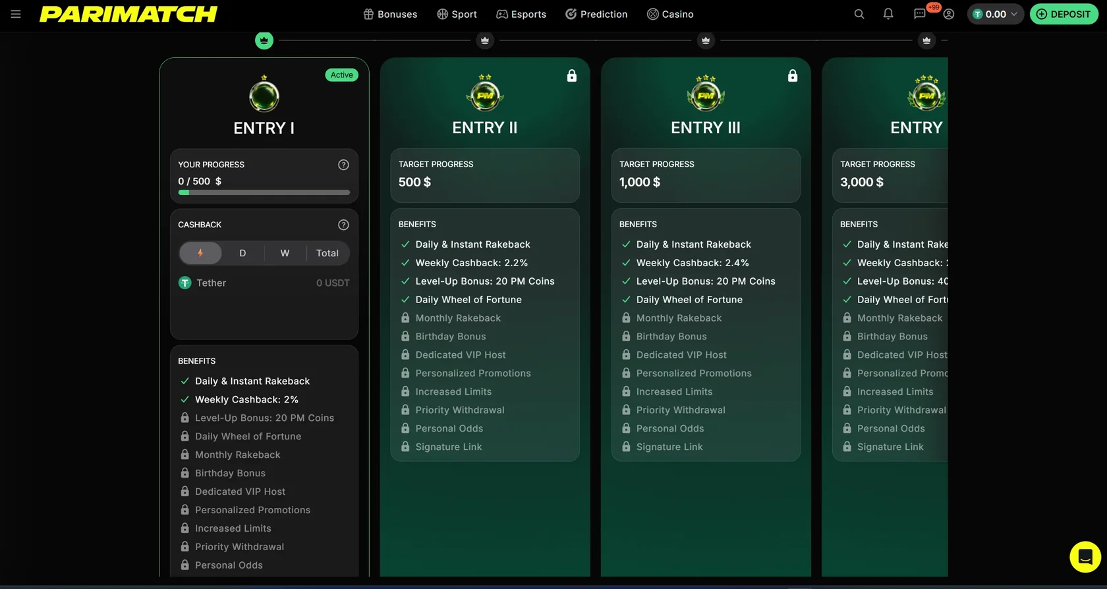Go to the Parimatch logo home
Viewport: 1107px width, 589px height.
tap(128, 14)
